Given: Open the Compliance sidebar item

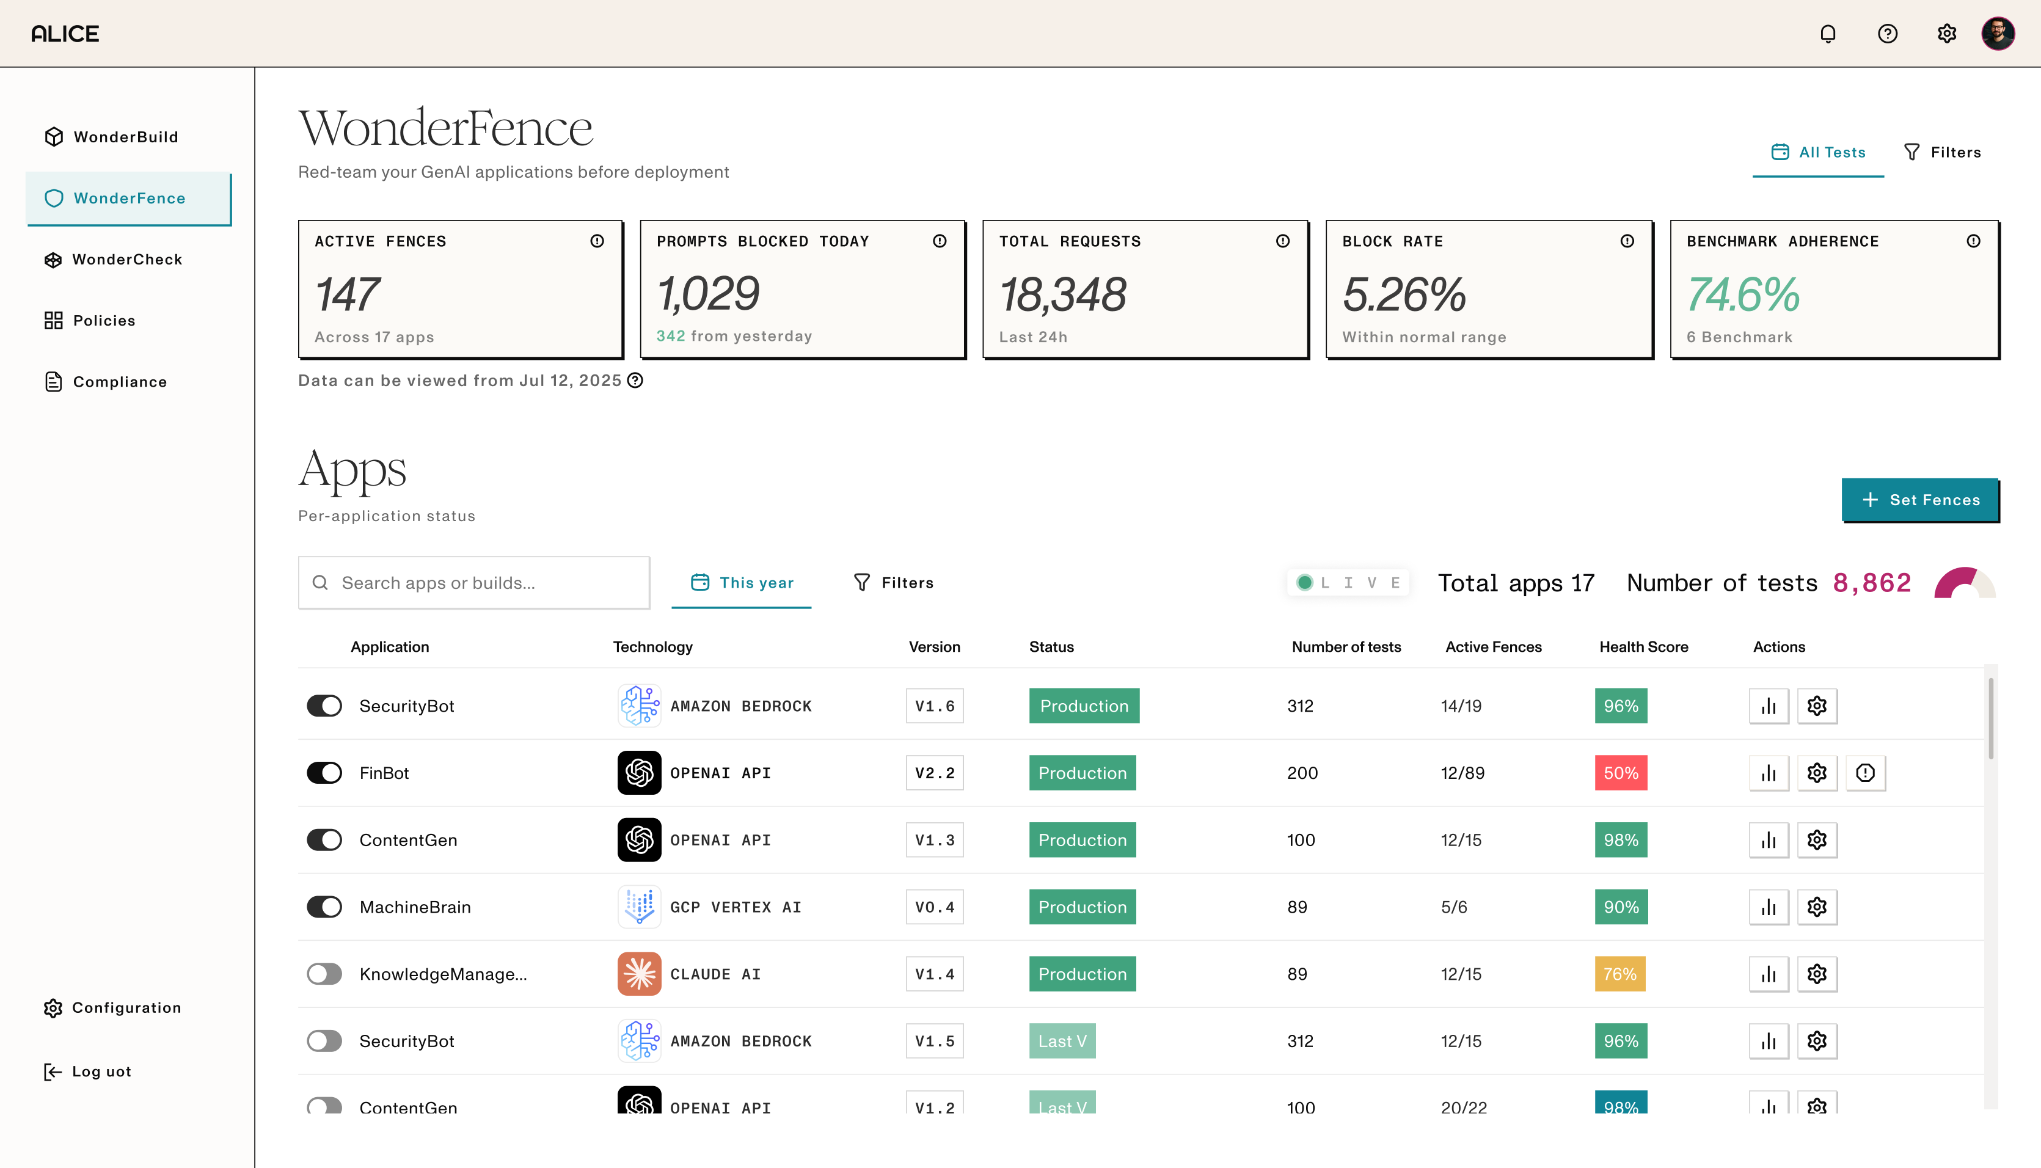Looking at the screenshot, I should 120,382.
